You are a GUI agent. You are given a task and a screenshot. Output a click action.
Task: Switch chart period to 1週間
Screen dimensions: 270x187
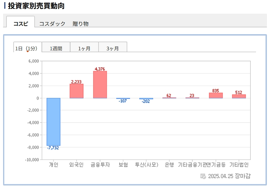coord(56,48)
